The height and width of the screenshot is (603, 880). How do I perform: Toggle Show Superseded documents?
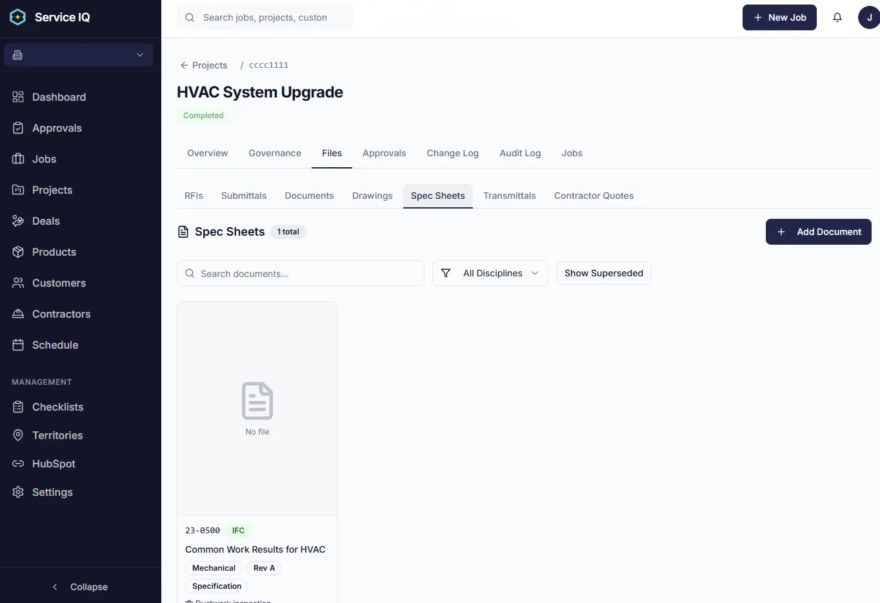coord(604,273)
